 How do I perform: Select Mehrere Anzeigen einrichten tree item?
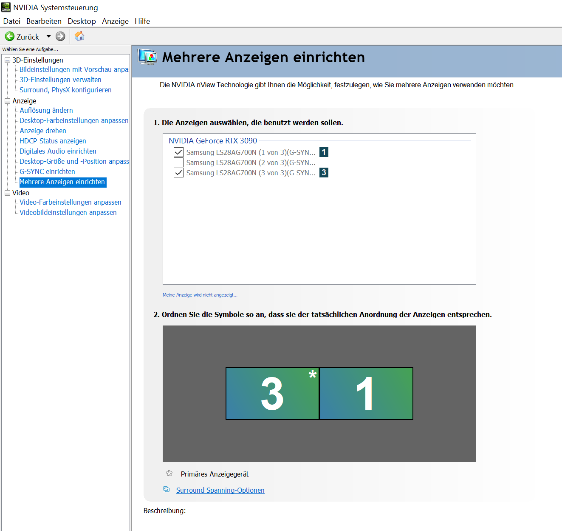pos(62,182)
